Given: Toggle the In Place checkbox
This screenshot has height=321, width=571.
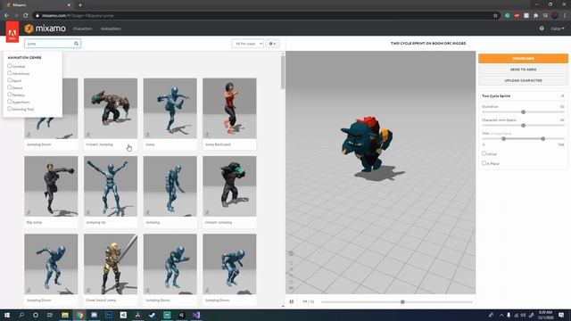Looking at the screenshot, I should tap(484, 163).
